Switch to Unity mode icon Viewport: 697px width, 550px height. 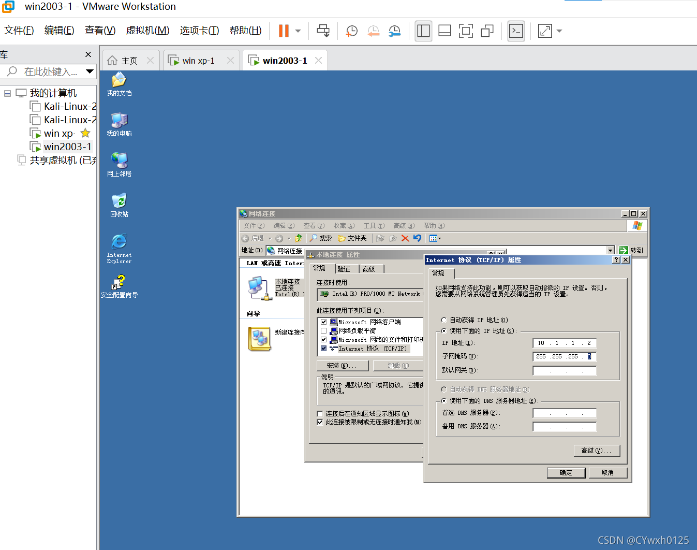click(x=487, y=31)
